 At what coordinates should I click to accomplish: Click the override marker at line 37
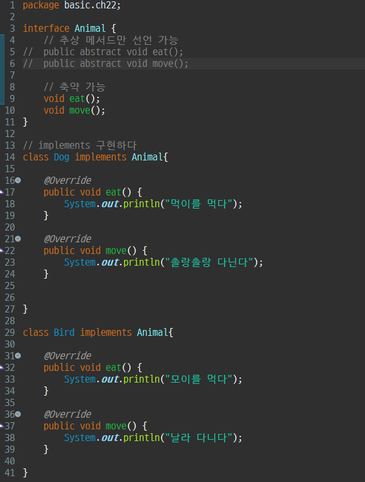(1, 426)
